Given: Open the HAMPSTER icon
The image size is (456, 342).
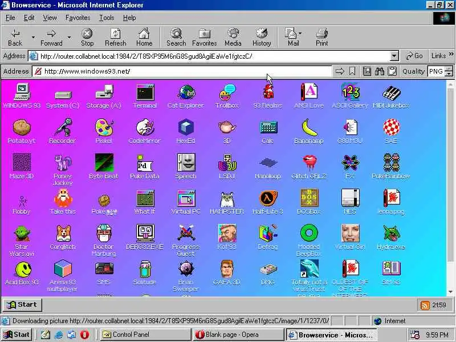Looking at the screenshot, I should 227,202.
